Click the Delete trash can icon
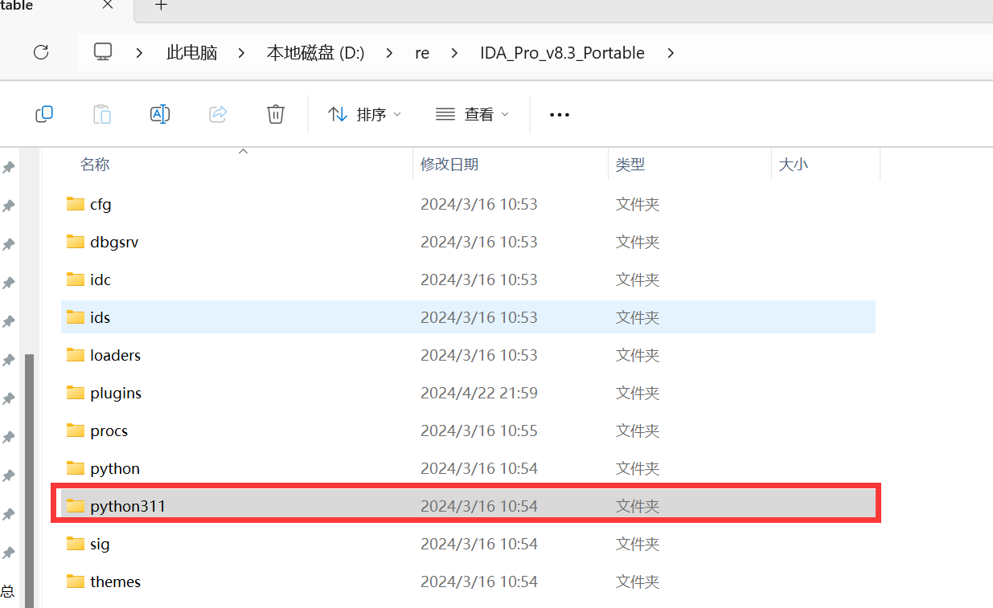Viewport: 993px width, 608px height. click(276, 114)
